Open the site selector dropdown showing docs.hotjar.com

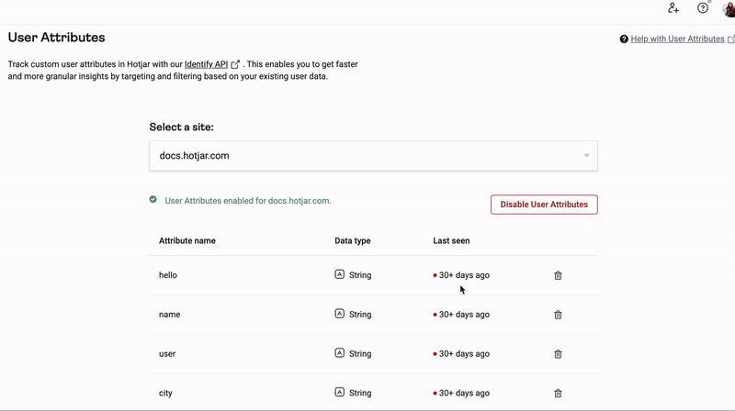click(373, 155)
